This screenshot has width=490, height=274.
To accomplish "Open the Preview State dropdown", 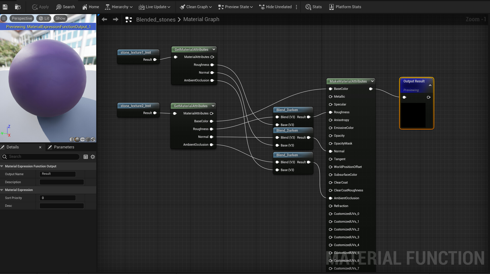I will (x=236, y=7).
